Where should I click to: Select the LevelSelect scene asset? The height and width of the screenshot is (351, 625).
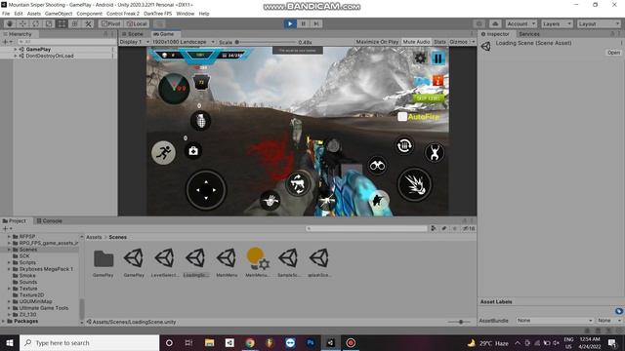[164, 262]
